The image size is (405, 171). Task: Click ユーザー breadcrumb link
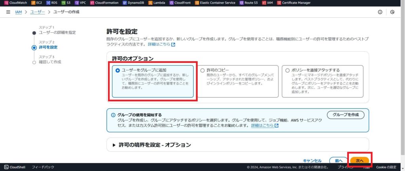point(38,12)
